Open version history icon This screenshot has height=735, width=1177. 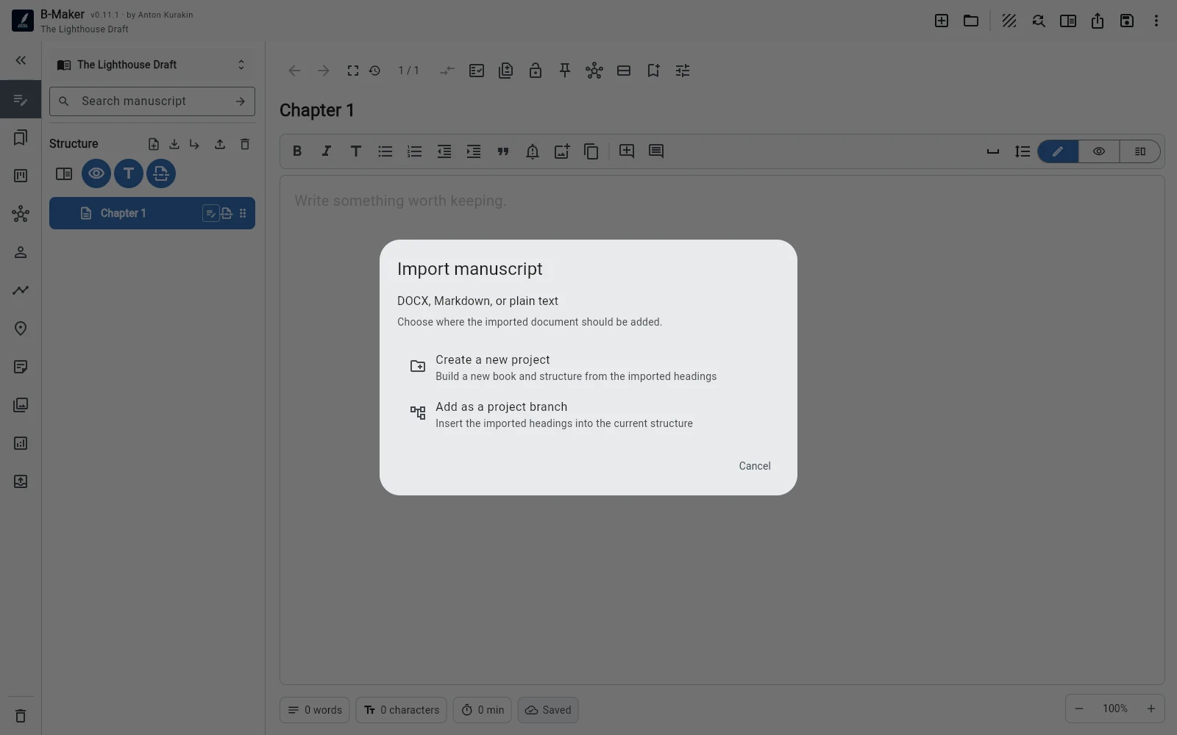pyautogui.click(x=374, y=71)
